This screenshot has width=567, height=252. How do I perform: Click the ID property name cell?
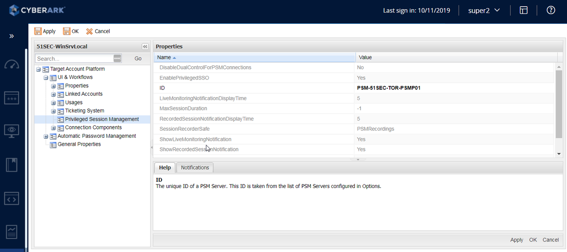(255, 88)
